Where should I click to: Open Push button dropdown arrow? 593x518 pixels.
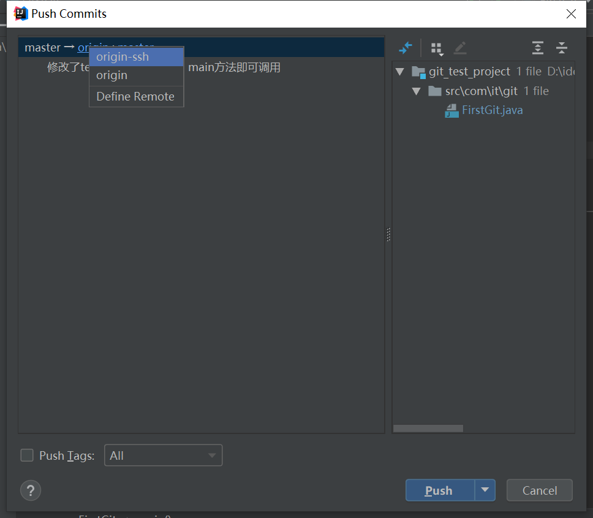485,490
